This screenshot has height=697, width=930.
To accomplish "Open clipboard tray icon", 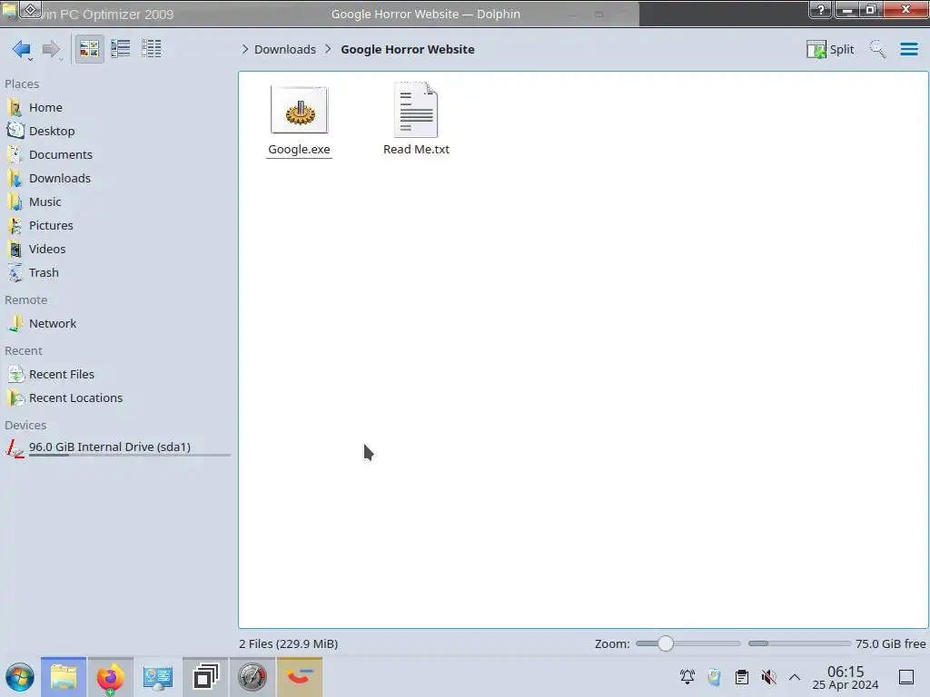I will tap(741, 677).
